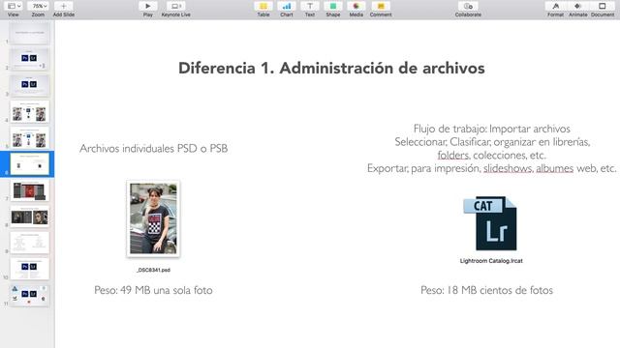Add a Comment from the toolbar
Viewport: 620px width, 348px height.
point(381,7)
